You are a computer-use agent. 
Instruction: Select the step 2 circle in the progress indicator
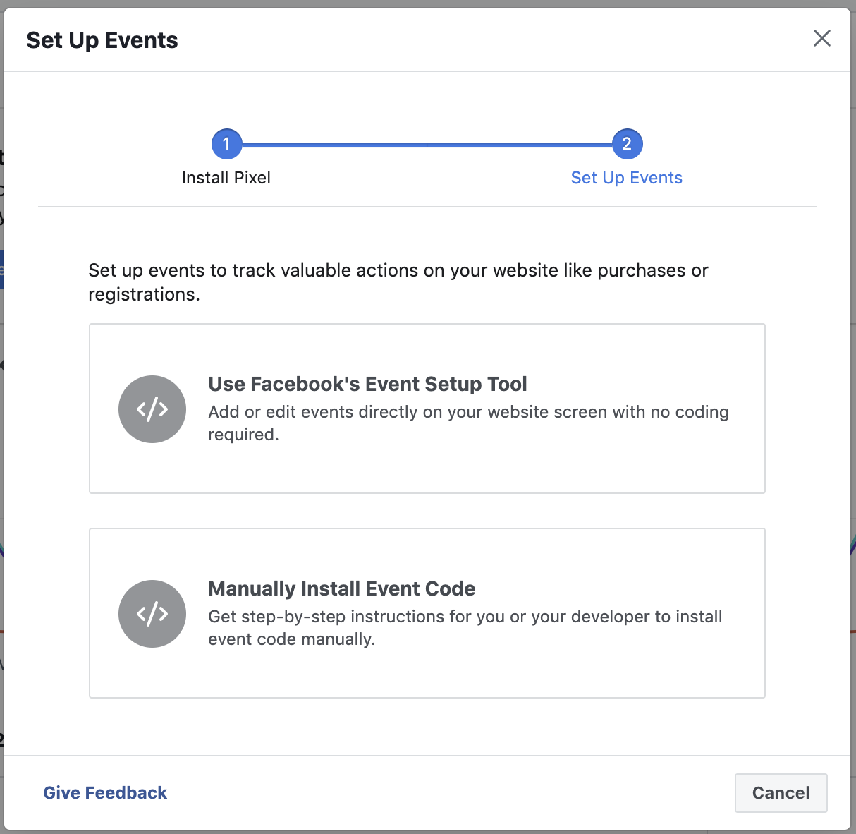627,144
